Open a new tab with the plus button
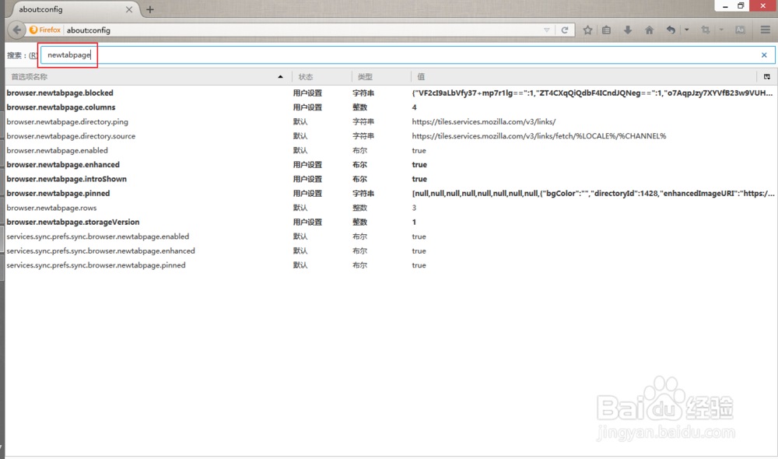 point(150,9)
